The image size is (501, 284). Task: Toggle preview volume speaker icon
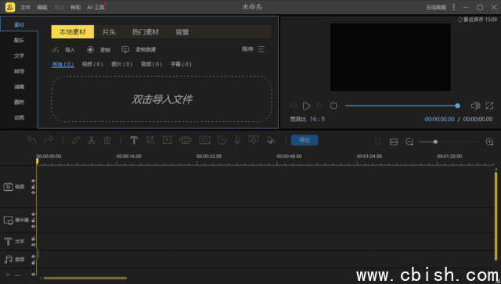click(475, 106)
